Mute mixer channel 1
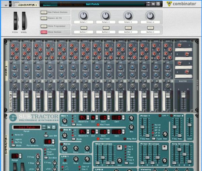Viewport: 202px width, 171px height. (11, 81)
